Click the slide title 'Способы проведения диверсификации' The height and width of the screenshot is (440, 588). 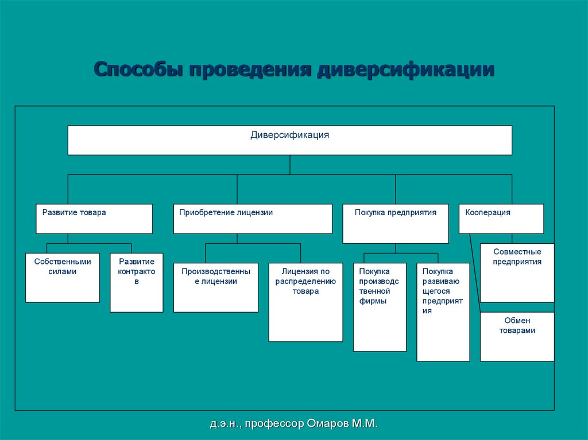(294, 69)
